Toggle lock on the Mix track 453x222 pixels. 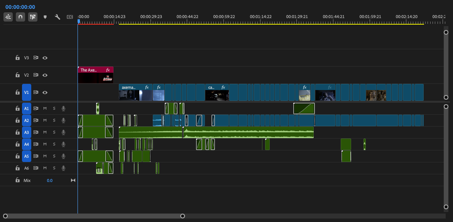(18, 180)
